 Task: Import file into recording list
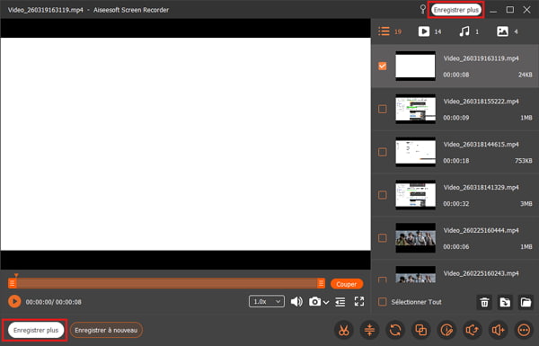(x=505, y=302)
